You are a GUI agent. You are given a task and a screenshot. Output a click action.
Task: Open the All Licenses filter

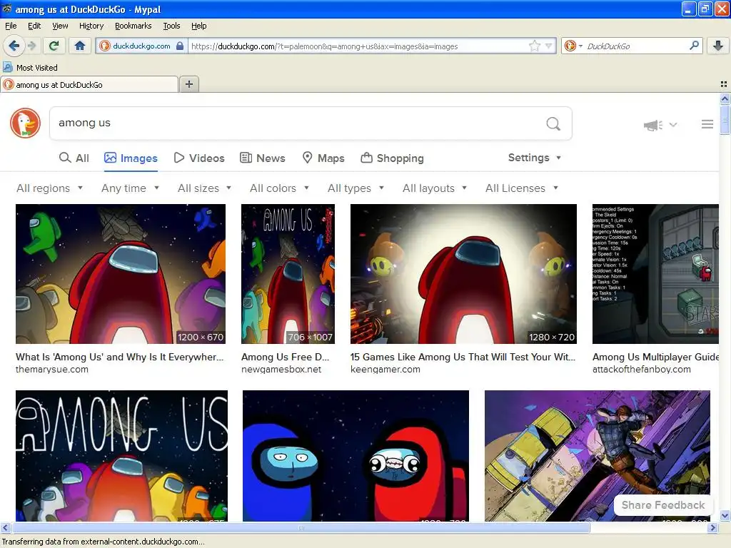(522, 188)
